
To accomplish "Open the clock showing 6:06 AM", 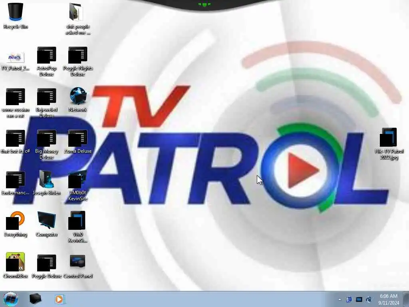I will pos(389,299).
